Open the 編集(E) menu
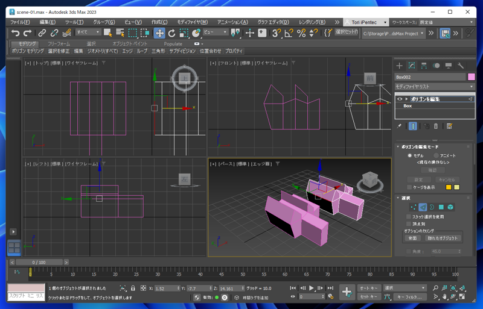483x309 pixels. (x=48, y=22)
